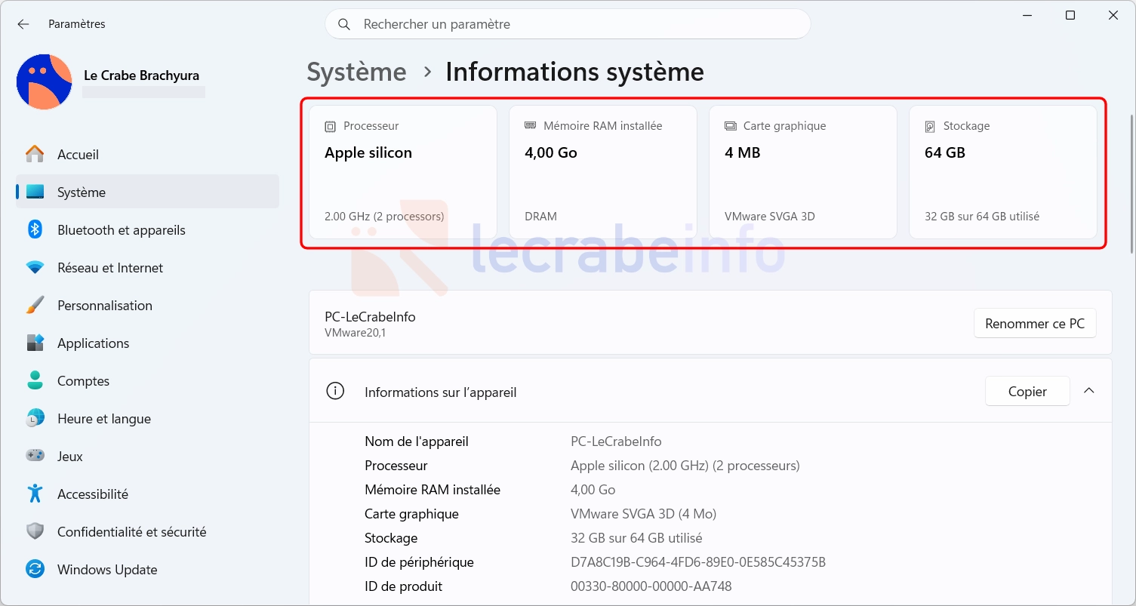Viewport: 1136px width, 606px height.
Task: Click the Bluetooth et appareils icon
Action: tap(35, 230)
